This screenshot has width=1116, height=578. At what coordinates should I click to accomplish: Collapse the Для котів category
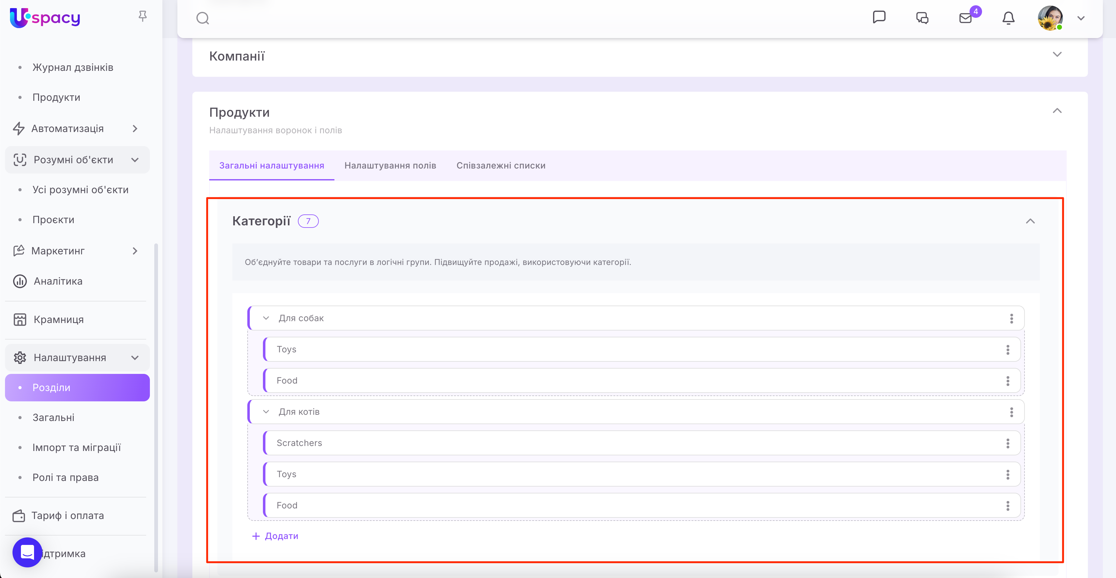click(266, 412)
